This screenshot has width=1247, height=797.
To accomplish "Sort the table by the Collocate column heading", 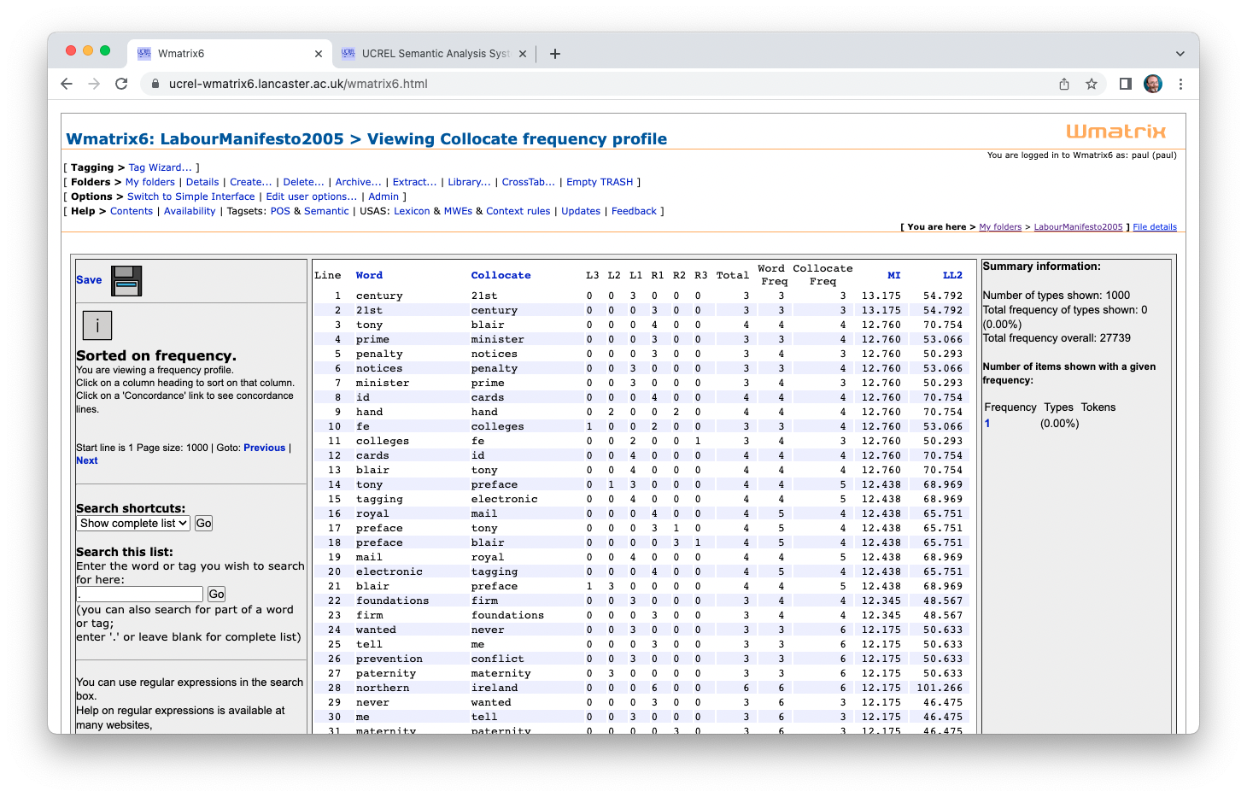I will pos(501,275).
